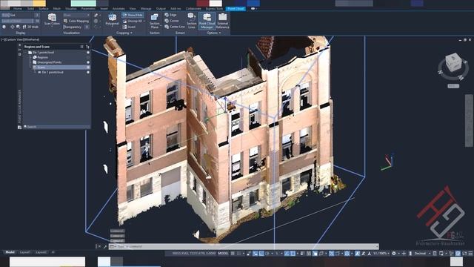
Task: Click the tree view options icon
Action: coord(87,47)
